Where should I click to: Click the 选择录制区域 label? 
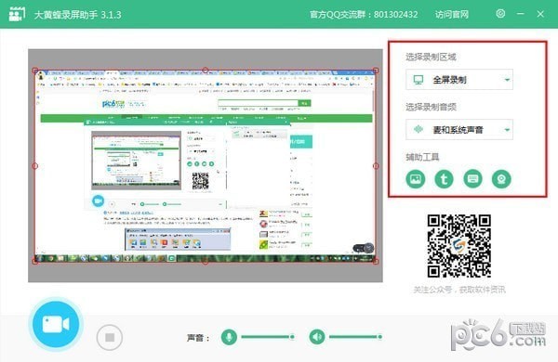(x=431, y=57)
